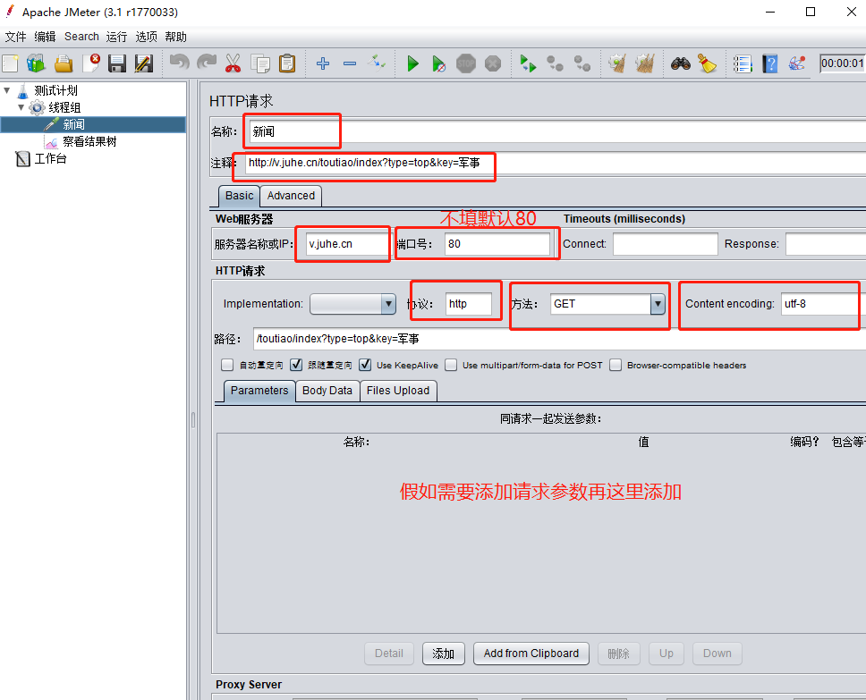
Task: Click the Toggle enable/disable icon
Action: pyautogui.click(x=377, y=63)
